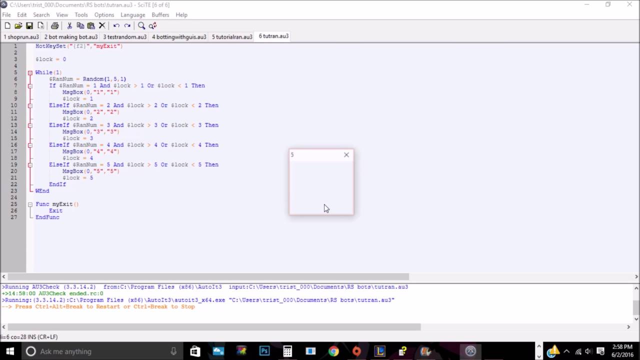Click the editor horizontal scrollbar thumb
Image resolution: width=640 pixels, height=360 pixels.
[x=208, y=276]
